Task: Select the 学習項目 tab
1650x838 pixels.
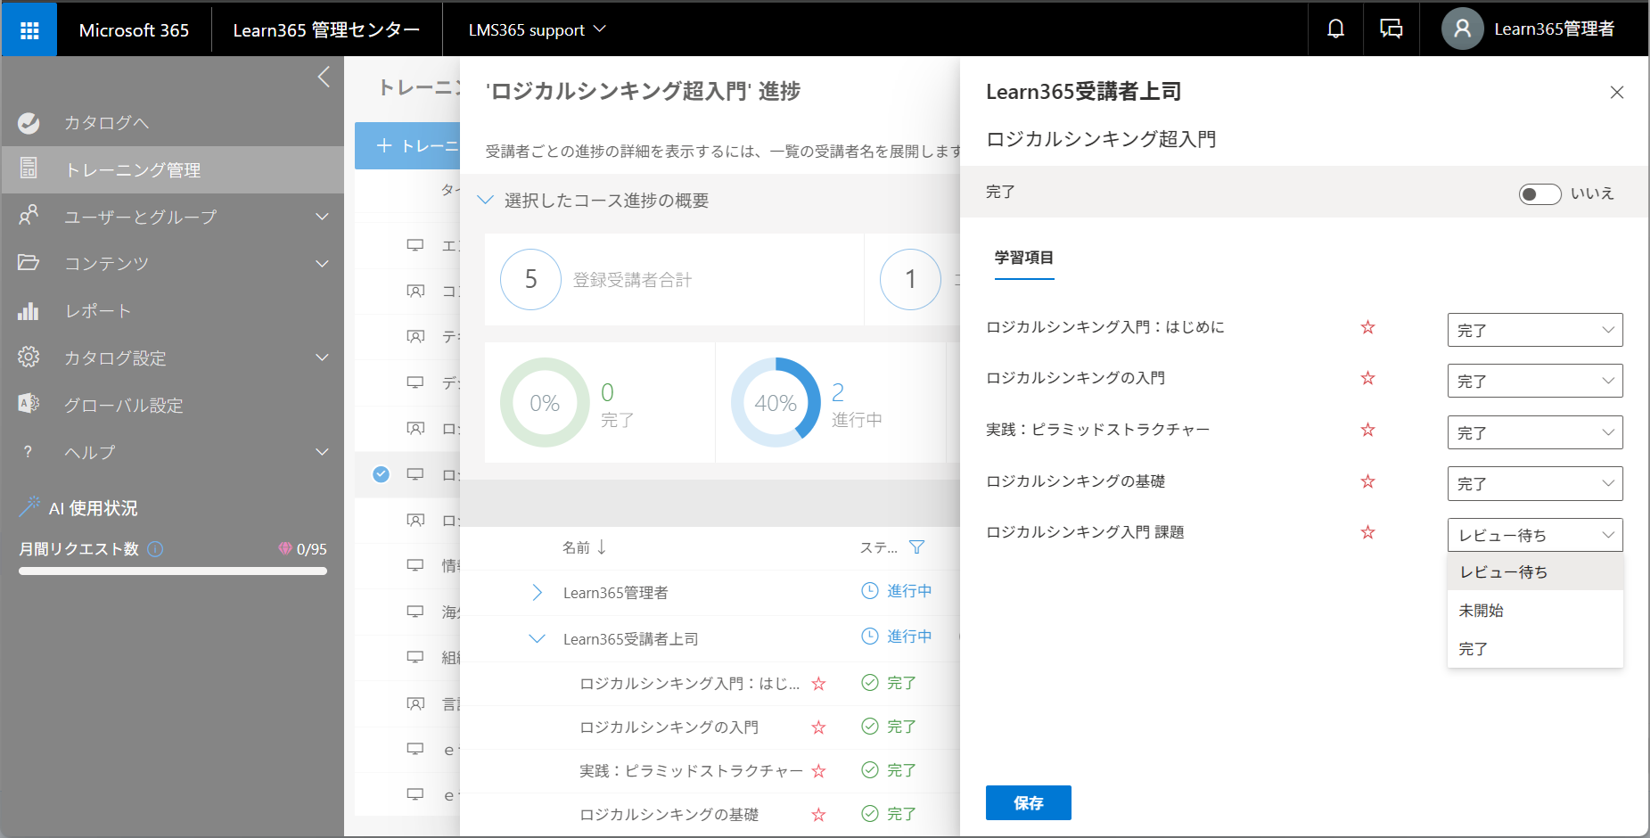Action: [1024, 258]
